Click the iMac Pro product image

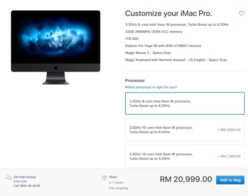[x=56, y=48]
